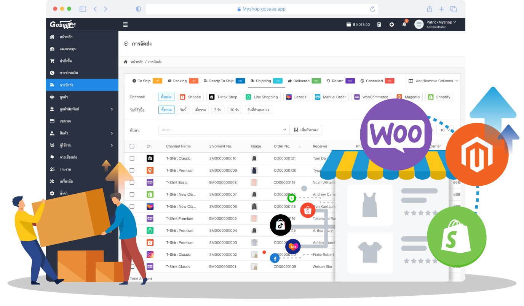Click the browser sidebar toggle icon
The height and width of the screenshot is (306, 524).
pyautogui.click(x=83, y=9)
